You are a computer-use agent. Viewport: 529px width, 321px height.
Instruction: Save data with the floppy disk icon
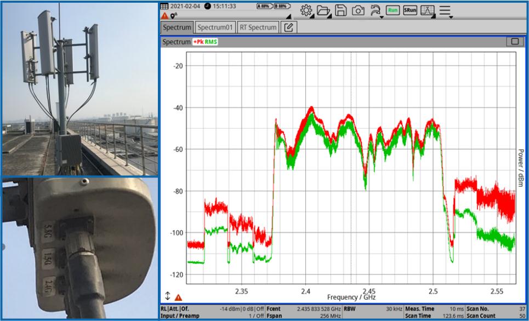(340, 10)
